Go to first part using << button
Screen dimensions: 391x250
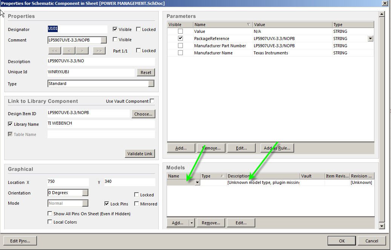pyautogui.click(x=55, y=51)
